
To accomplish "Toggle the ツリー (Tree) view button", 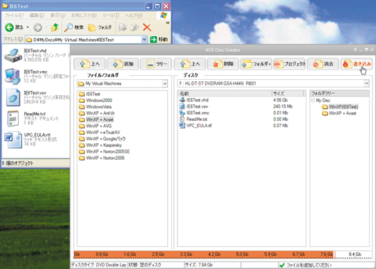I will tap(156, 64).
